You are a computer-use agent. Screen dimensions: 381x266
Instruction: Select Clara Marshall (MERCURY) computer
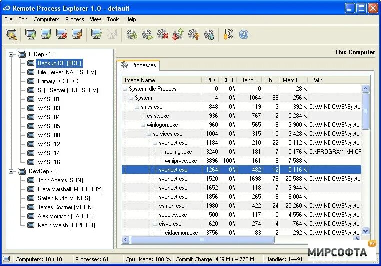(70, 189)
